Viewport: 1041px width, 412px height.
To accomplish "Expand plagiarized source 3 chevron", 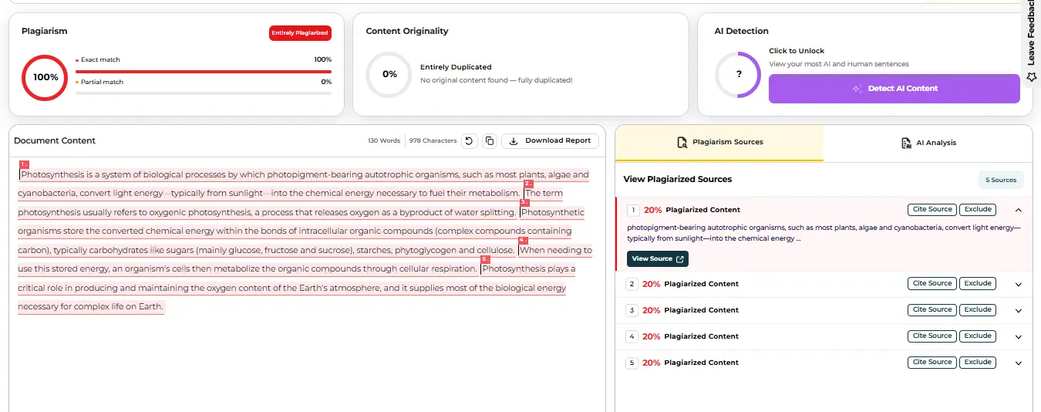I will click(x=1018, y=310).
